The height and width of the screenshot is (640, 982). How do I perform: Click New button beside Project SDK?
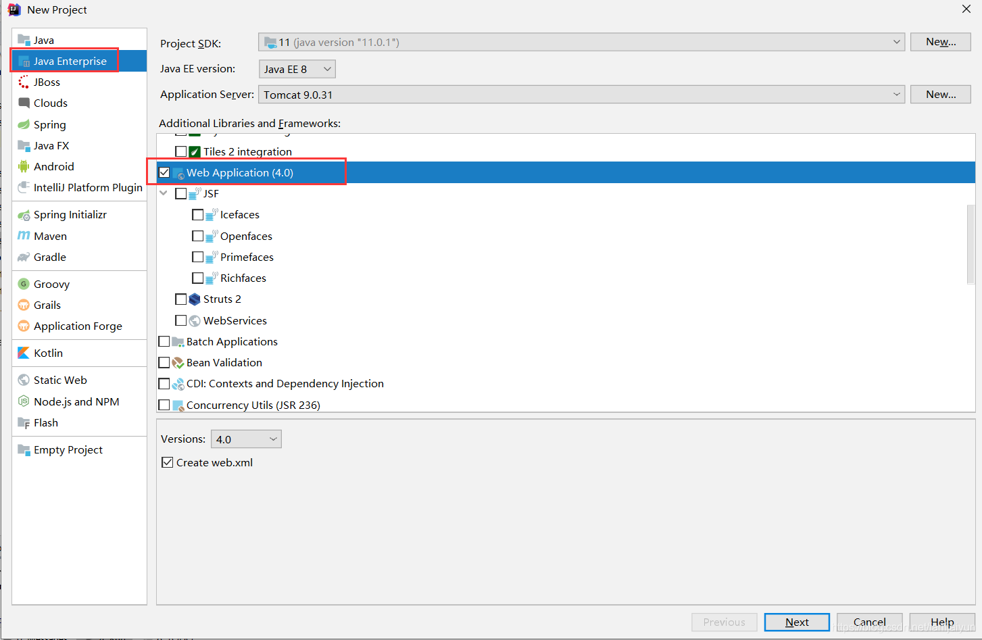(941, 42)
